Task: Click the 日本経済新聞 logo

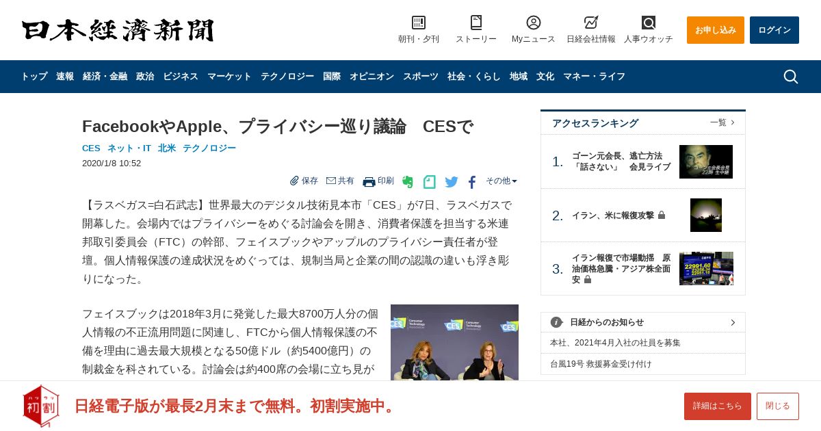Action: (x=118, y=30)
